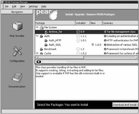Image resolution: width=139 pixels, height=114 pixels.
Task: Open the Edit menu
Action: [14, 6]
